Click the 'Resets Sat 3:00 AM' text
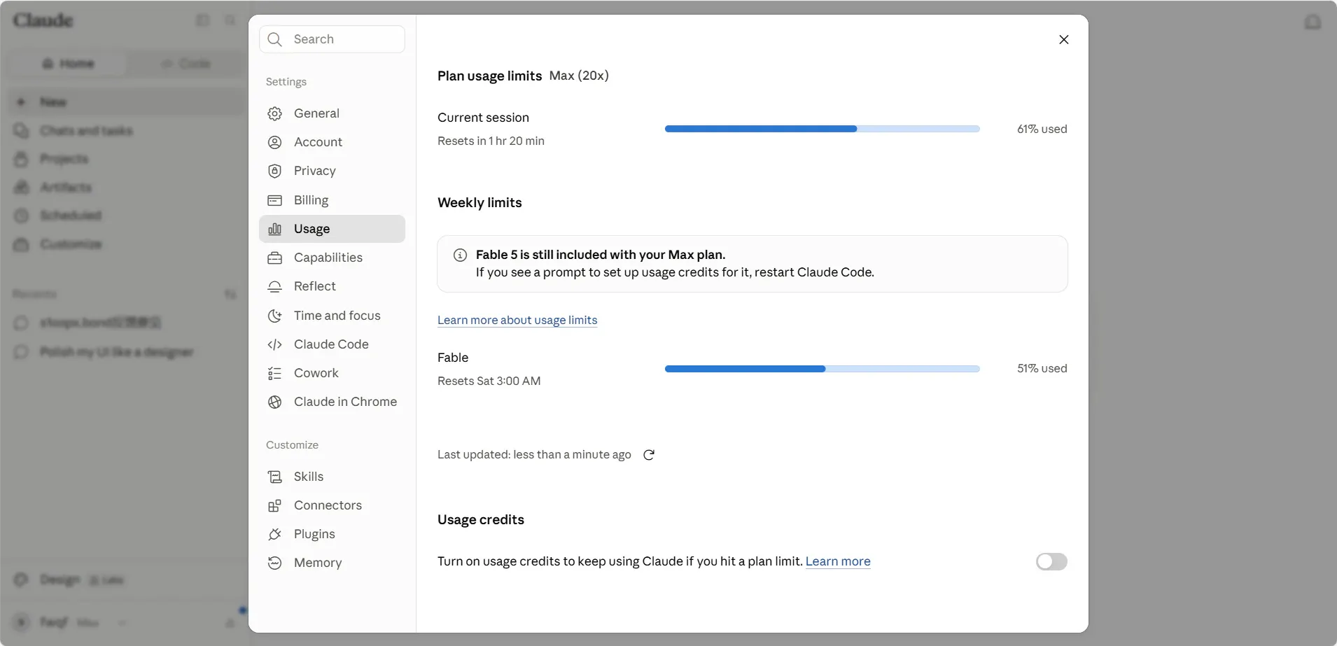1337x646 pixels. click(489, 381)
